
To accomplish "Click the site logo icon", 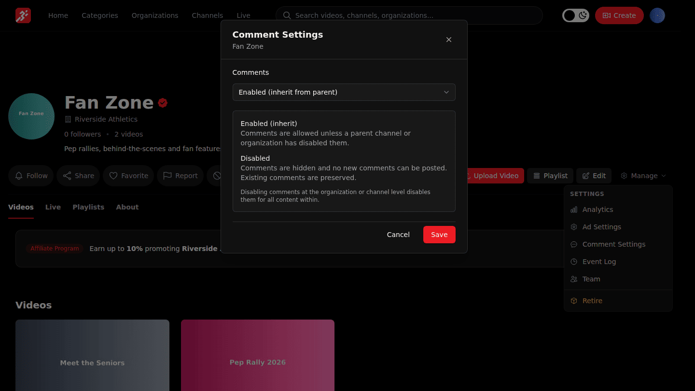I will click(x=23, y=15).
